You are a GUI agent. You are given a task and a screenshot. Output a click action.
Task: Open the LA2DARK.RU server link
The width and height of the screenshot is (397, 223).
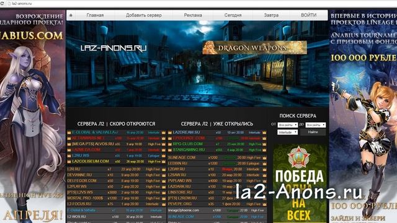tap(179, 186)
